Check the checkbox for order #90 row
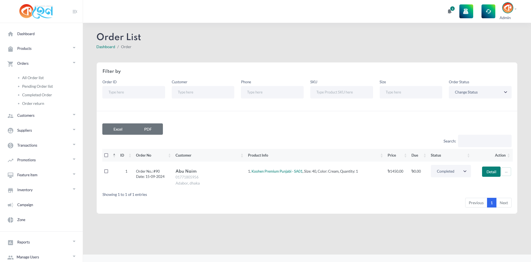531x262 pixels. click(106, 171)
